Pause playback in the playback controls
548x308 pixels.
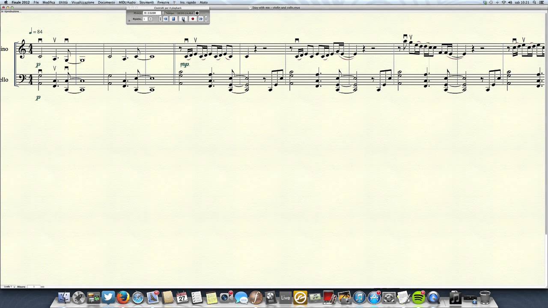click(x=183, y=19)
